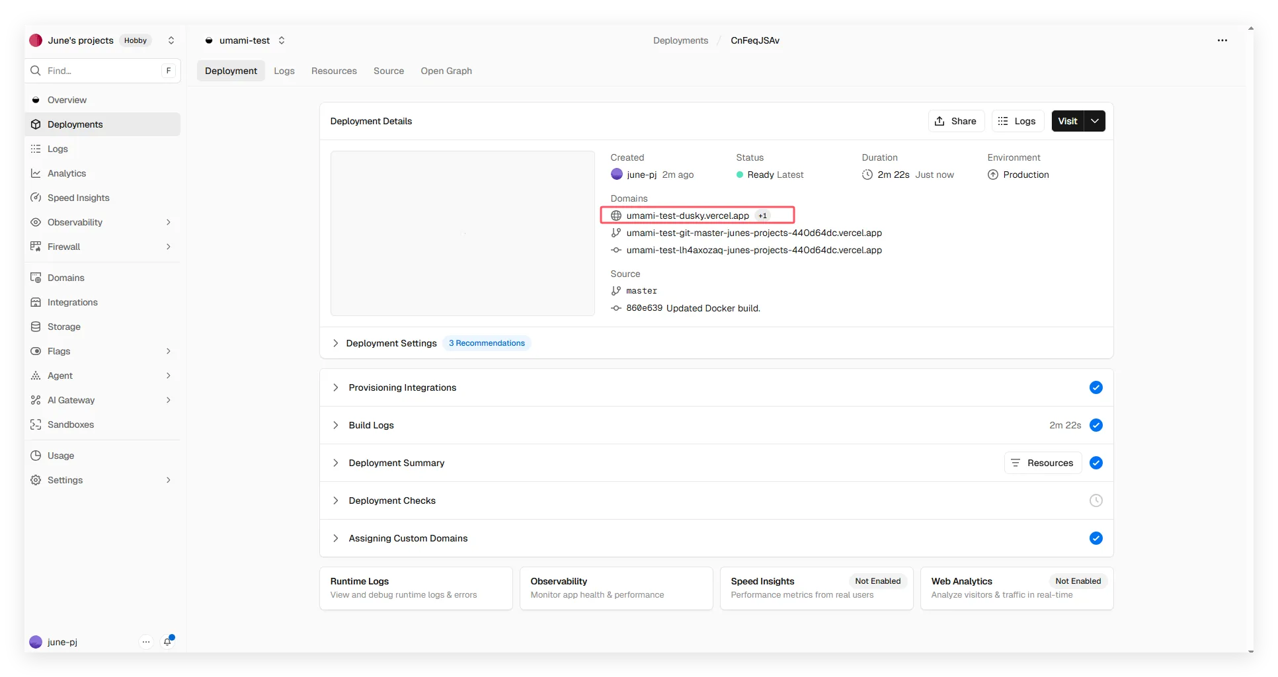The width and height of the screenshot is (1278, 677).
Task: Open Integrations from the sidebar
Action: click(72, 302)
